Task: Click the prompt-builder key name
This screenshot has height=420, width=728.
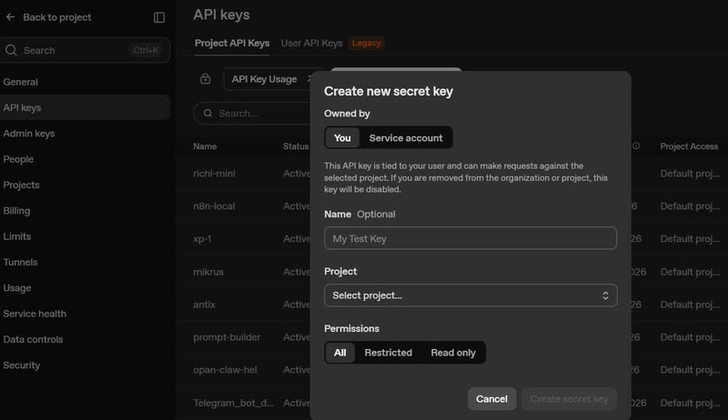Action: [227, 337]
